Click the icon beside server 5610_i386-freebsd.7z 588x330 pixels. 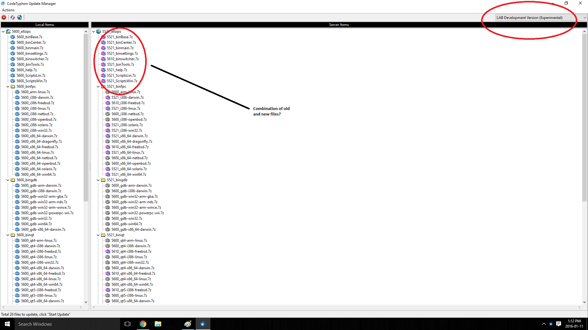click(108, 103)
